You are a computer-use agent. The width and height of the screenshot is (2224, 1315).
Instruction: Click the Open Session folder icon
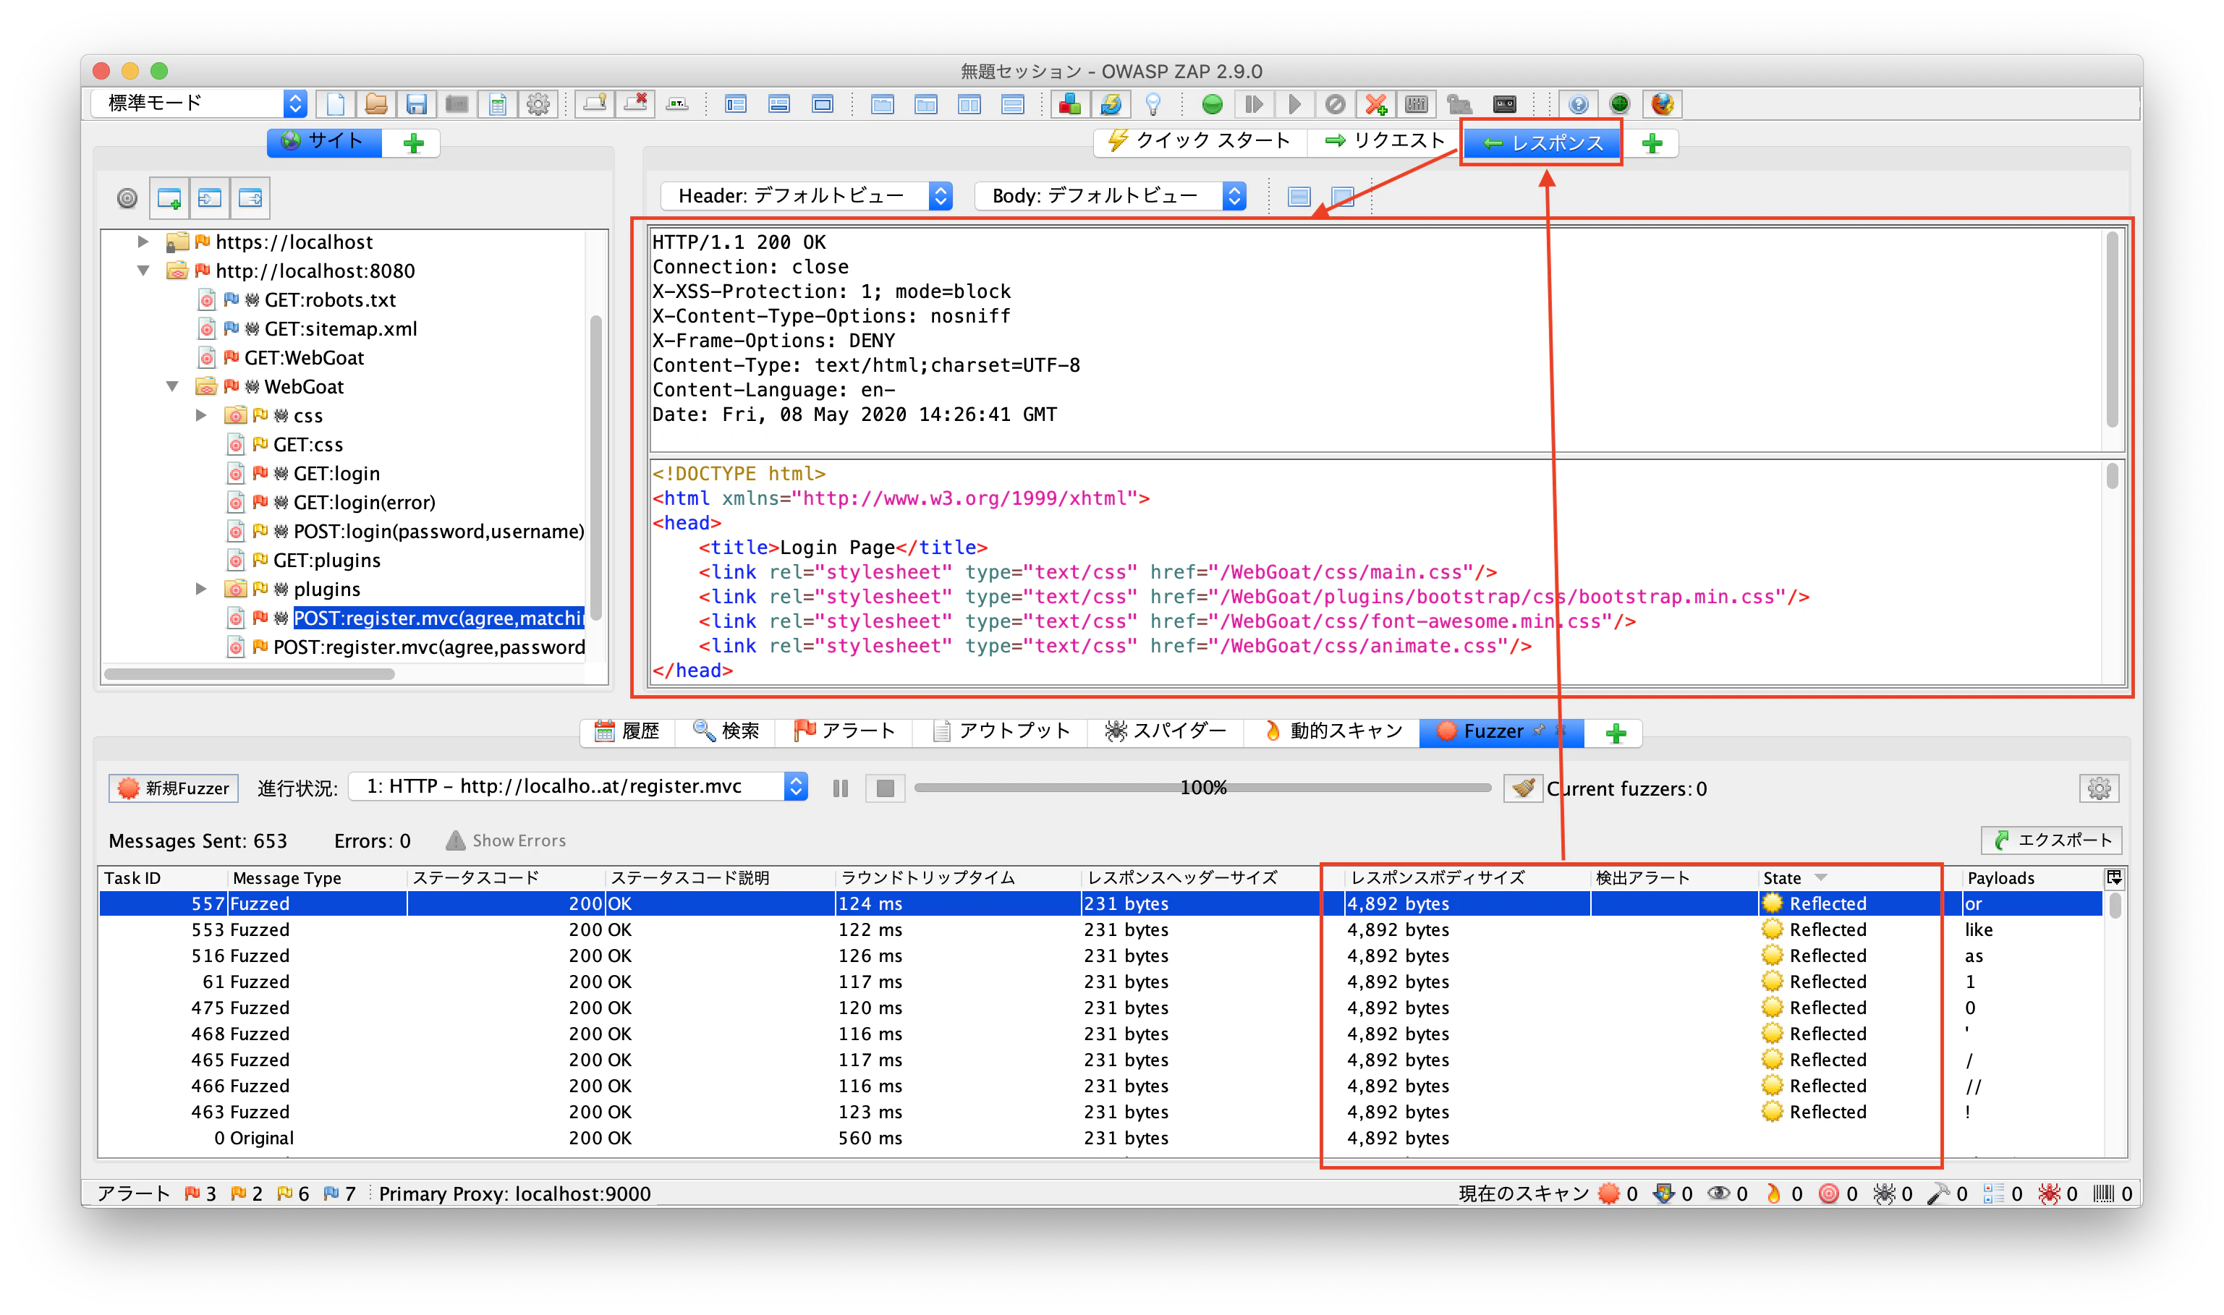point(375,105)
